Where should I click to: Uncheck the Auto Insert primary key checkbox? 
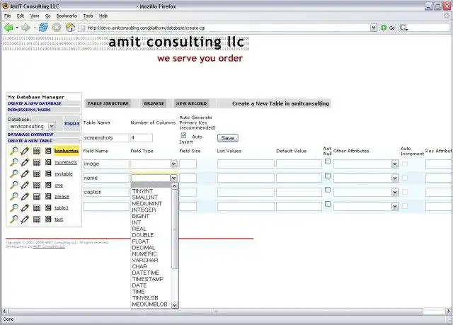[183, 135]
